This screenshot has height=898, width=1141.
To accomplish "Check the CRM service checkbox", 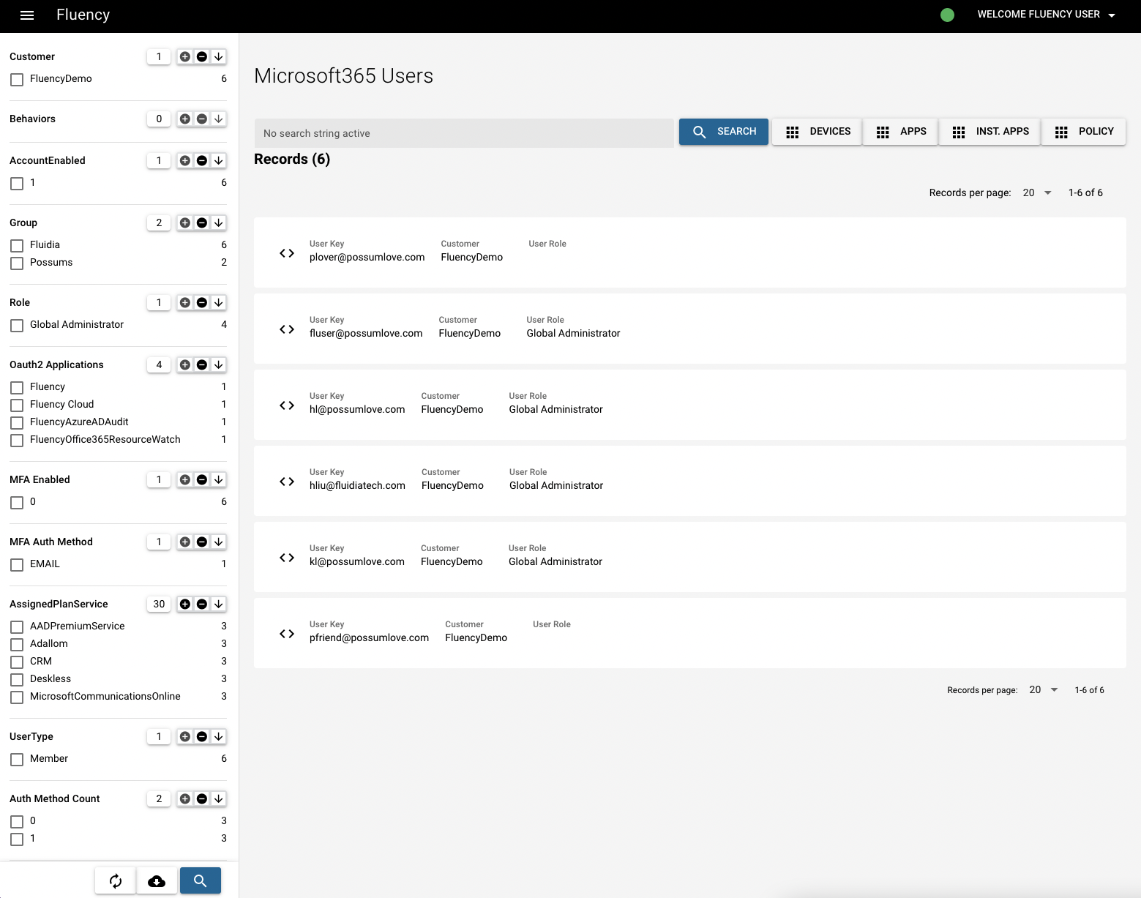I will (x=17, y=662).
